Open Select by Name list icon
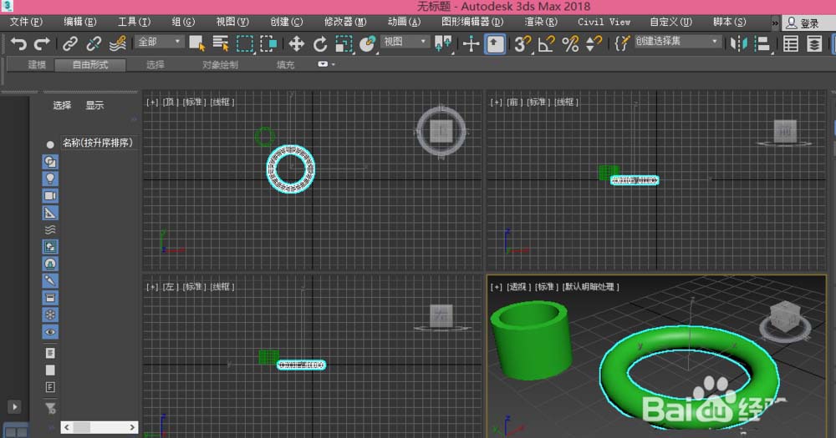This screenshot has width=836, height=438. point(221,43)
